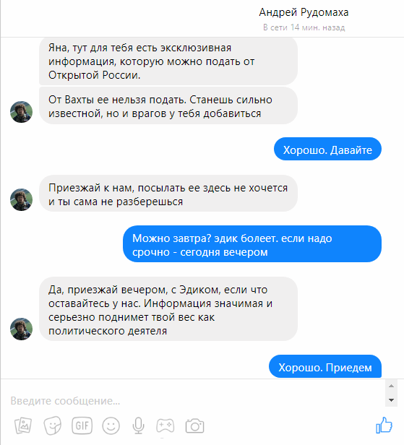Click avatar next to 'От Вахты' message
Screen dimensions: 404x445
(21, 112)
